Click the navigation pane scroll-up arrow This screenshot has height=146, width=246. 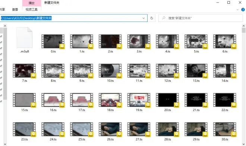pos(5,26)
